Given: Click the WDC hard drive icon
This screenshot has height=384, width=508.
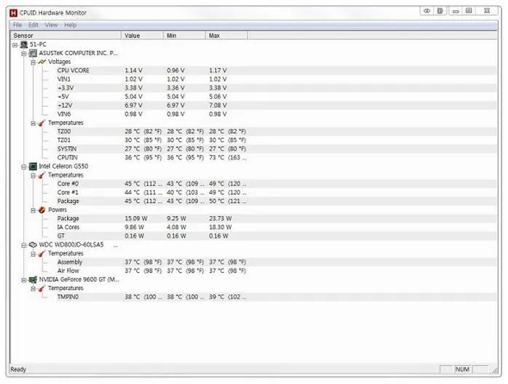Looking at the screenshot, I should 33,245.
